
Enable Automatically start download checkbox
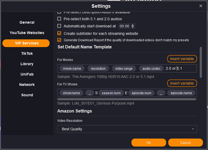click(x=59, y=26)
